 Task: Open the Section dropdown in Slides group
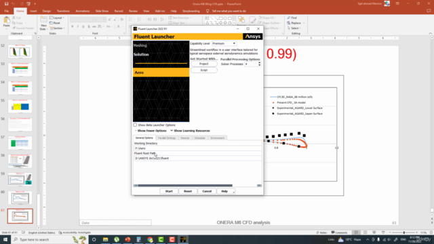point(57,28)
